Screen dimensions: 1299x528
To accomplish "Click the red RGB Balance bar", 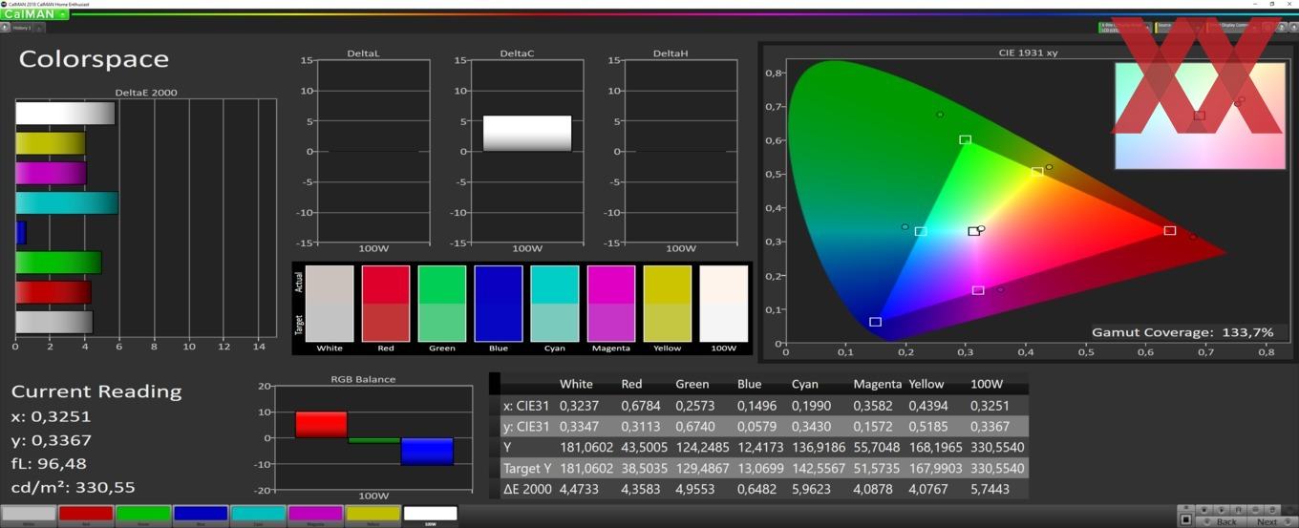I will point(321,425).
